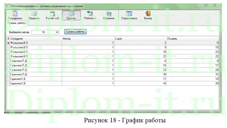Click По день cell with value 15
The width and height of the screenshot is (227, 128).
(x=193, y=47)
